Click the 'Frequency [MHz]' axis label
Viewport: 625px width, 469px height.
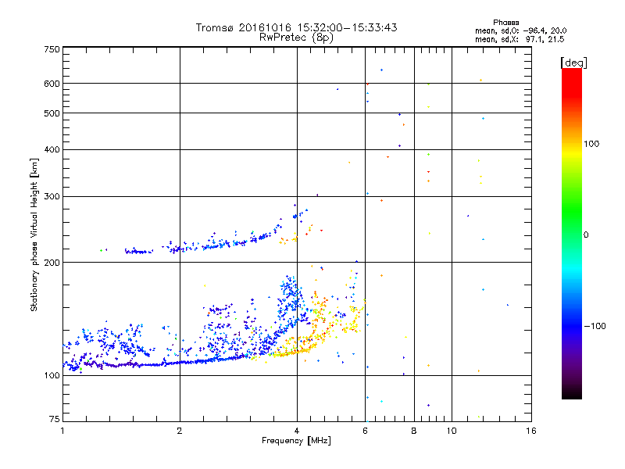[296, 441]
